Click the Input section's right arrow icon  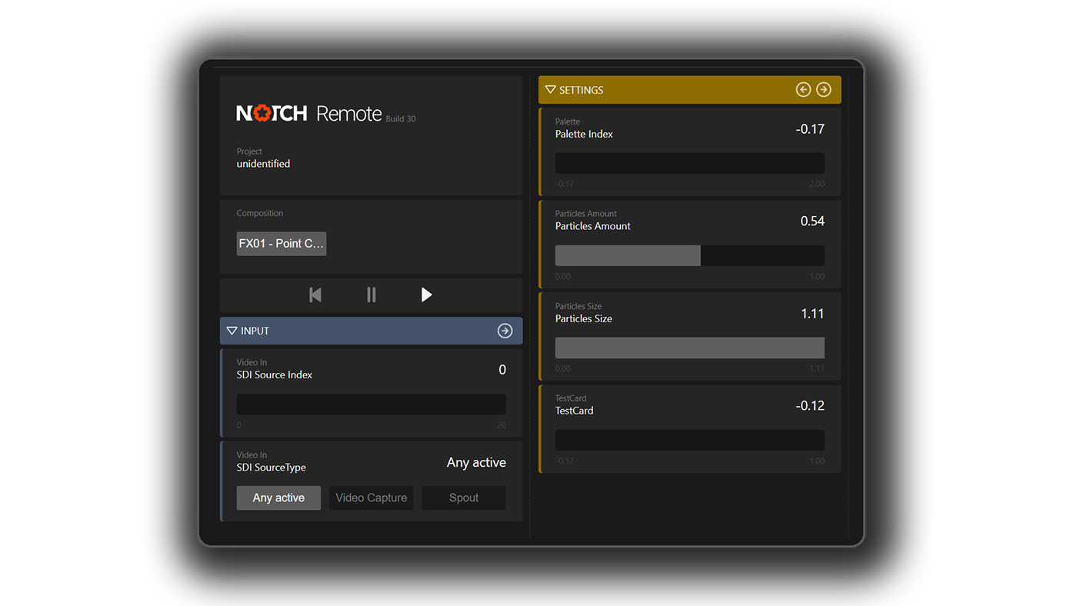coord(505,331)
